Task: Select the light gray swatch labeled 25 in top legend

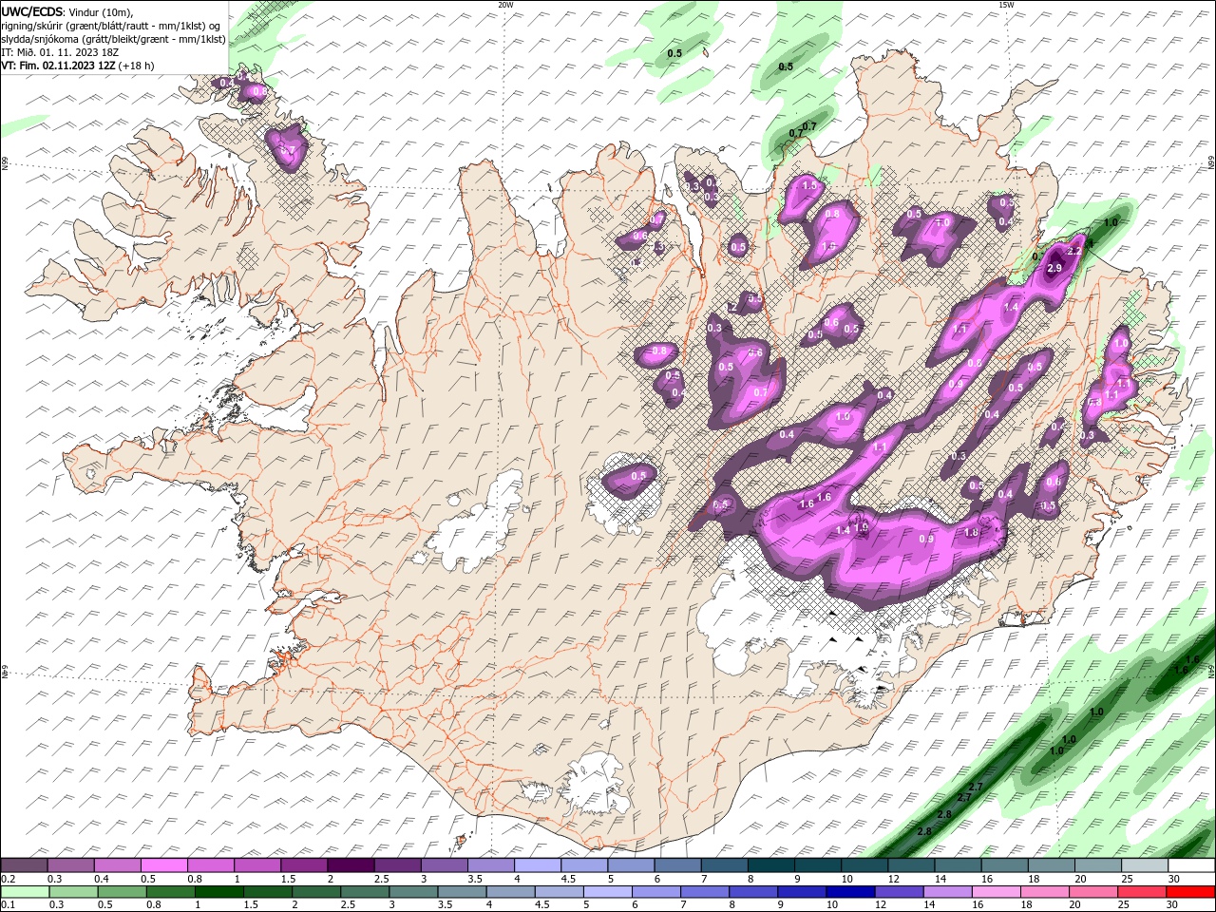Action: coord(1145,865)
